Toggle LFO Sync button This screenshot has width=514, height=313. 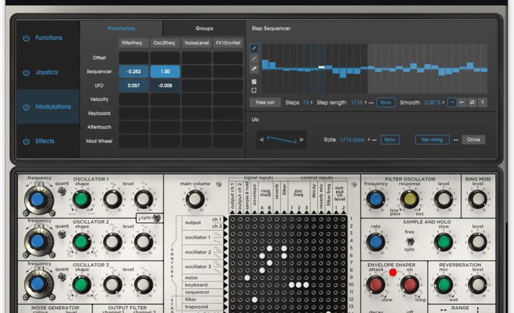[390, 139]
